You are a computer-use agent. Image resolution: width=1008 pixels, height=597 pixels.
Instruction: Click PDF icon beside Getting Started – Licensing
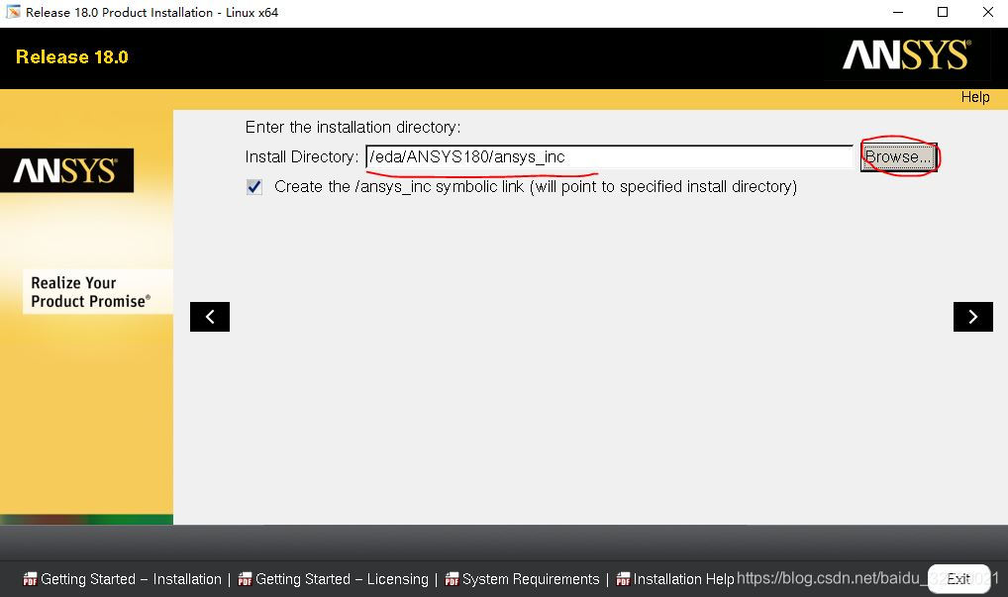245,579
